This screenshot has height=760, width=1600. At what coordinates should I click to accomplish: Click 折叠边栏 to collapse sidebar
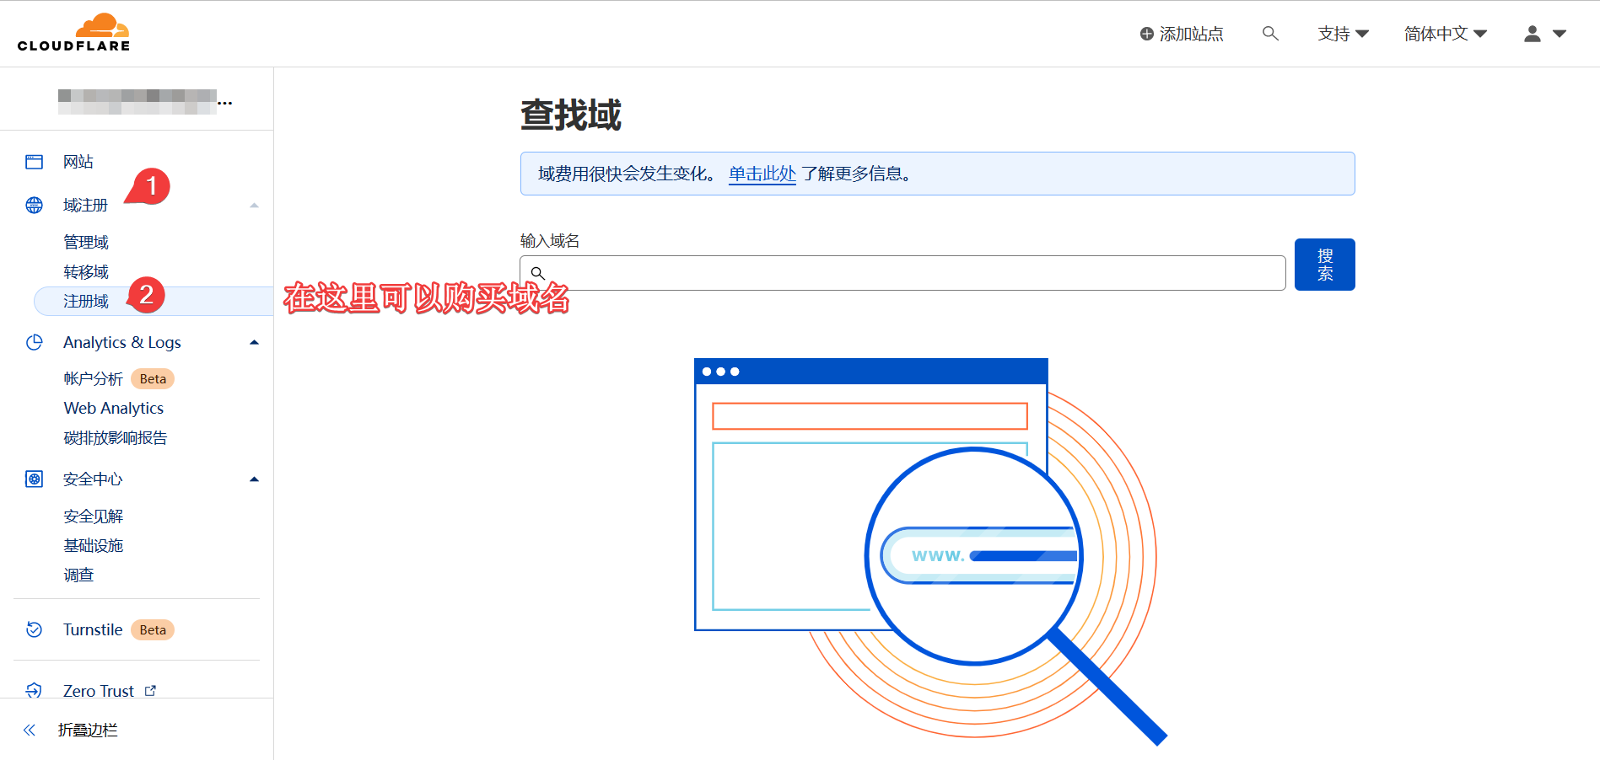88,731
